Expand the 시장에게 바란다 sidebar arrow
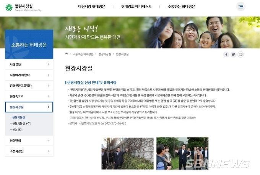The height and width of the screenshot is (175, 260). pyautogui.click(x=49, y=75)
